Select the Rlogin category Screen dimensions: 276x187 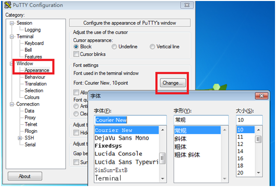(x=31, y=131)
